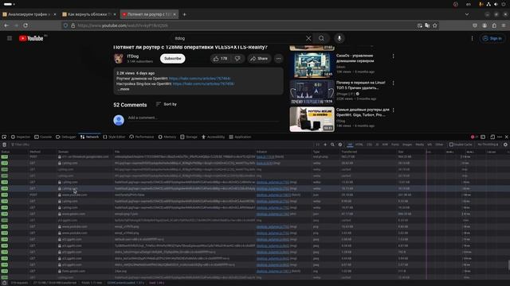Switch to the Performance tab
510x286 pixels.
coord(142,137)
